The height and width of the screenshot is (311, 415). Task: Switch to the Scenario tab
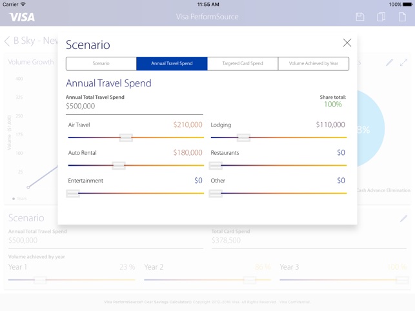tap(101, 63)
